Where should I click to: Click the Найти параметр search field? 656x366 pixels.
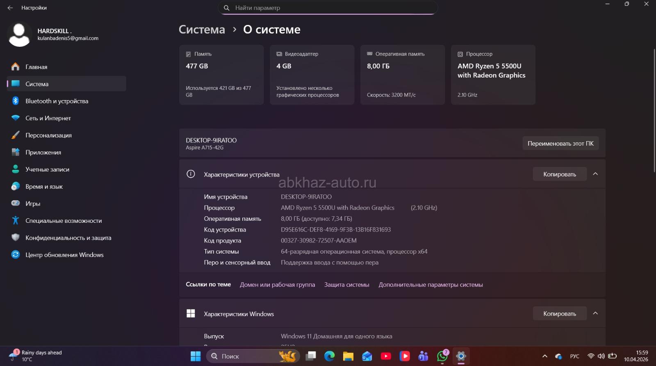point(328,8)
